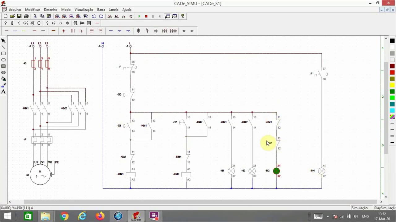The image size is (396, 222).
Task: Create a new schematic file
Action: pyautogui.click(x=6, y=16)
